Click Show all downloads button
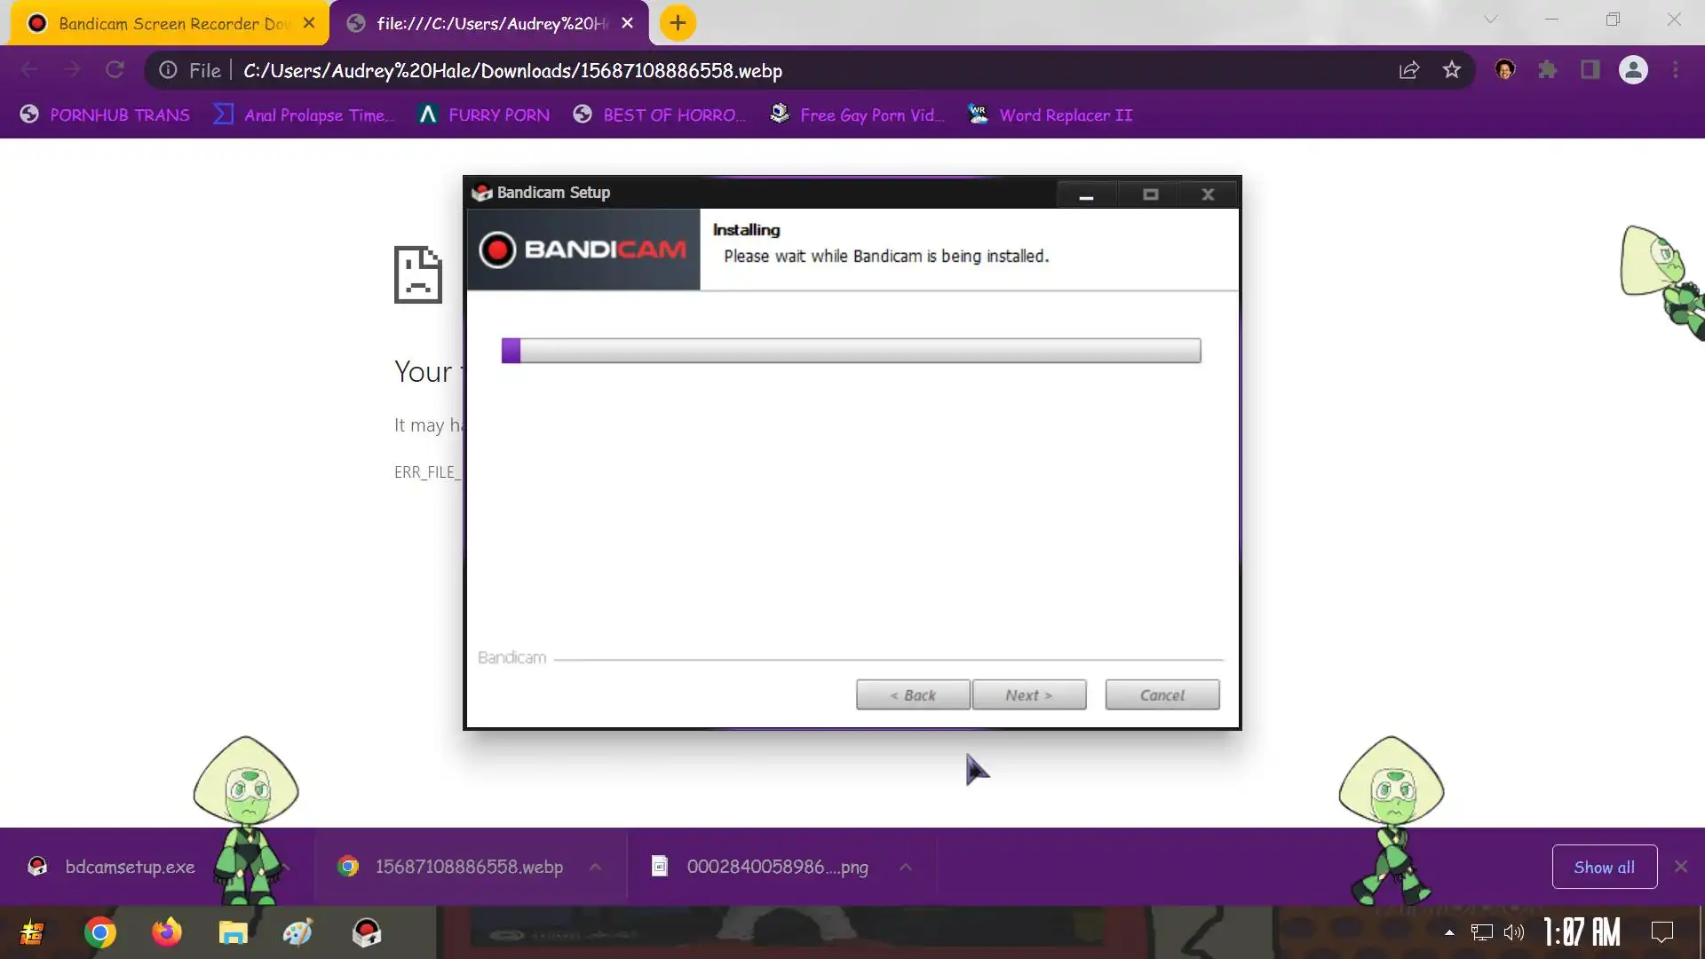The image size is (1705, 959). [x=1604, y=867]
